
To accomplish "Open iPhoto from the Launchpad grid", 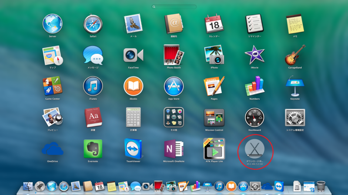I will pyautogui.click(x=214, y=55).
